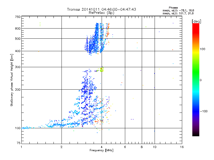
Task: Click the plot title 'Tromsø 20141011 04:46:00-04:47:43'
Action: click(x=101, y=9)
